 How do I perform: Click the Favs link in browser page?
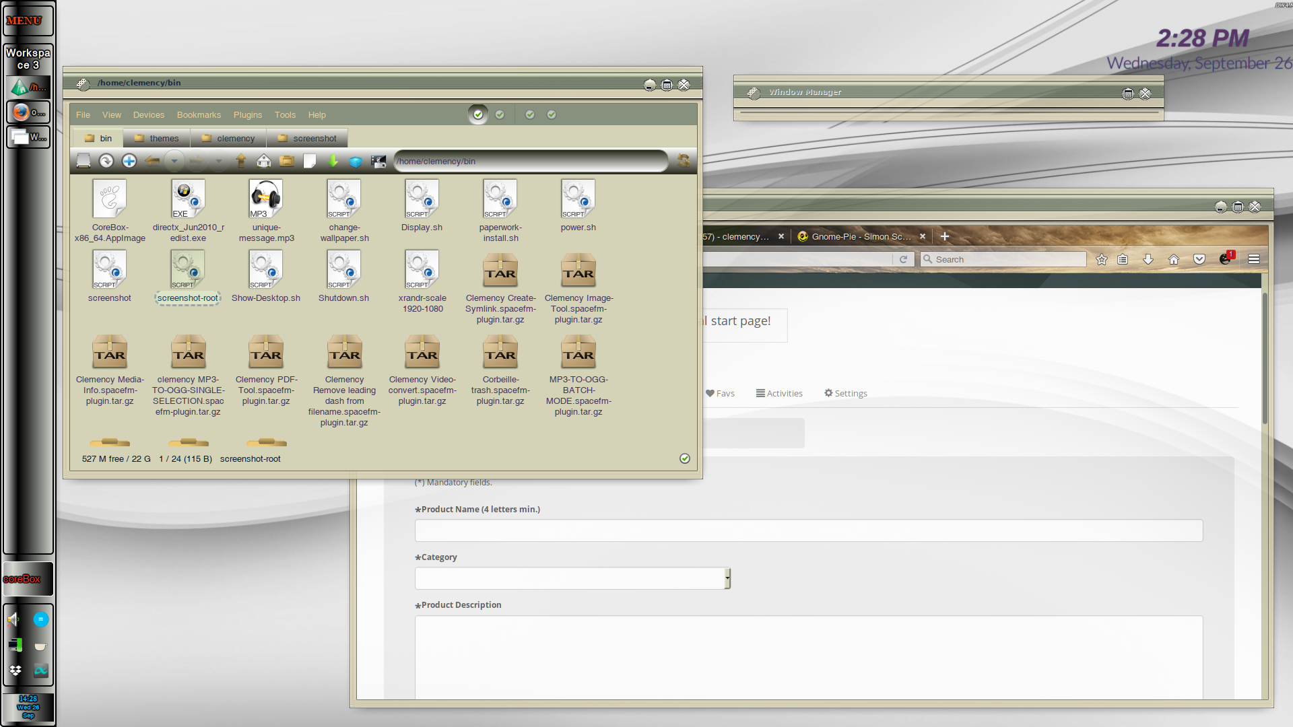click(x=720, y=393)
